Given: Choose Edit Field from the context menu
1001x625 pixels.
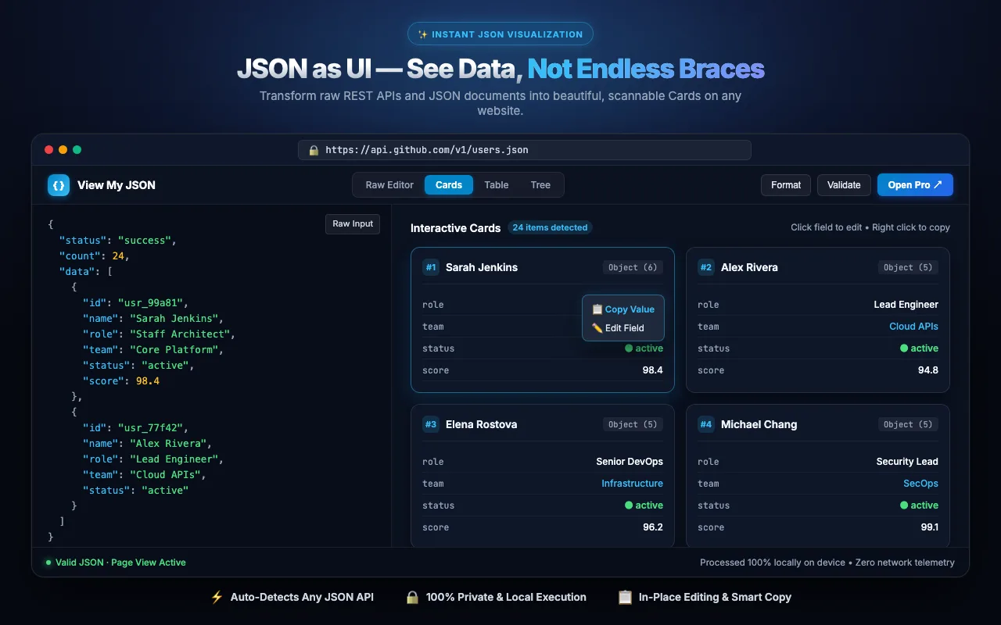Looking at the screenshot, I should [623, 328].
